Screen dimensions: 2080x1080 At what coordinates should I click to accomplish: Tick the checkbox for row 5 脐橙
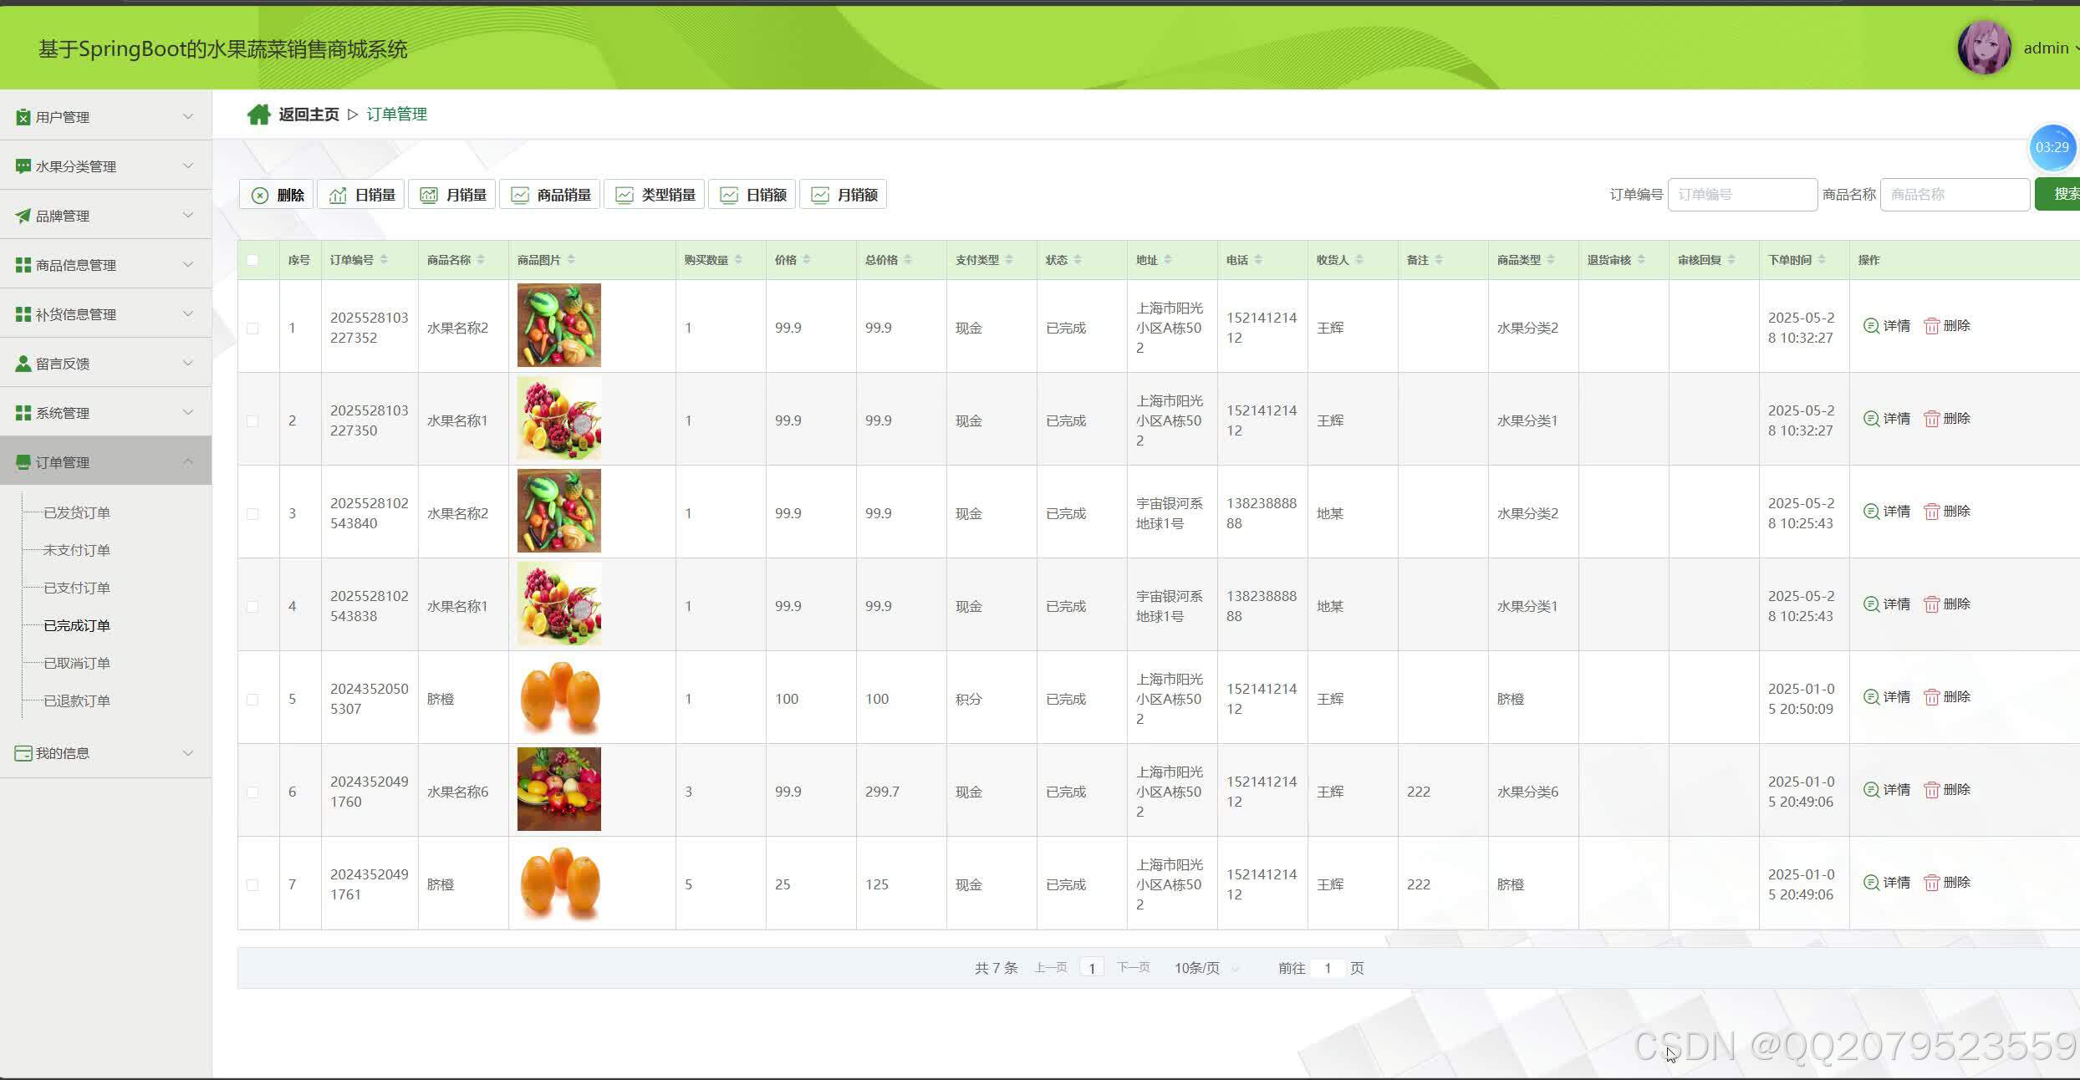click(252, 700)
